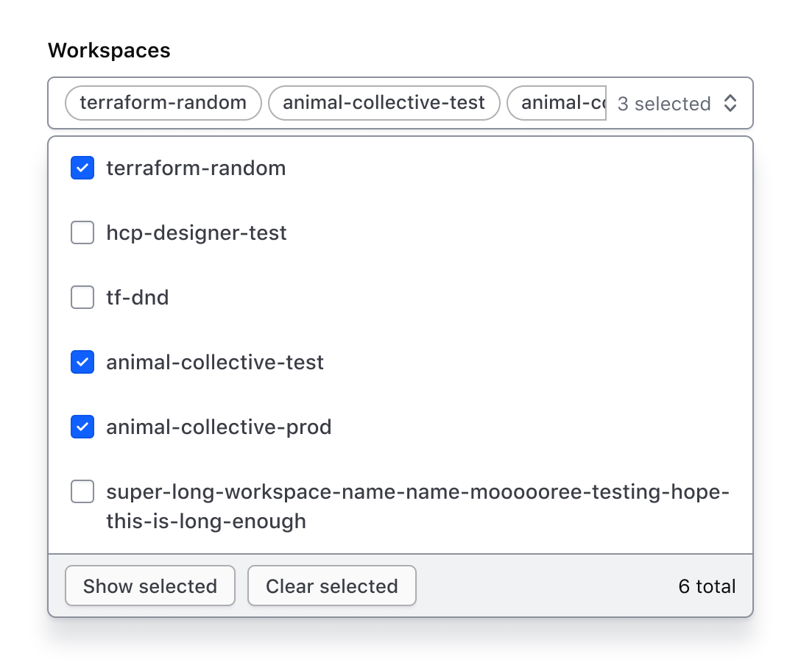
Task: Check the super-long-workspace-name option
Action: pyautogui.click(x=82, y=491)
